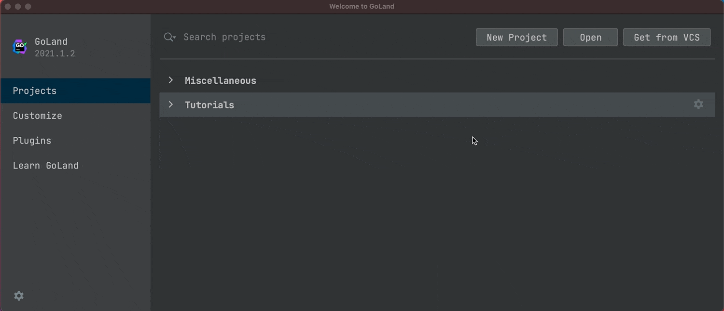The image size is (724, 311).
Task: Select the Tutorials group row
Action: tap(386, 105)
